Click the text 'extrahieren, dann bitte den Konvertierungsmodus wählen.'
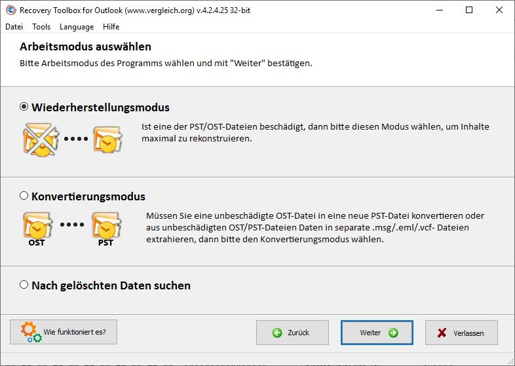This screenshot has width=515, height=366. [265, 239]
